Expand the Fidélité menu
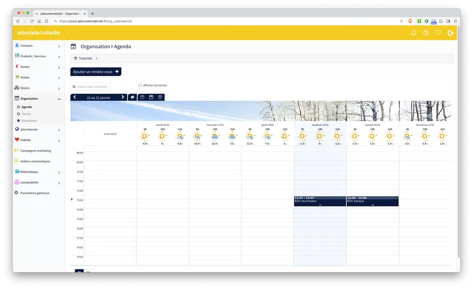Viewport: 473px width, 289px height. [38, 140]
